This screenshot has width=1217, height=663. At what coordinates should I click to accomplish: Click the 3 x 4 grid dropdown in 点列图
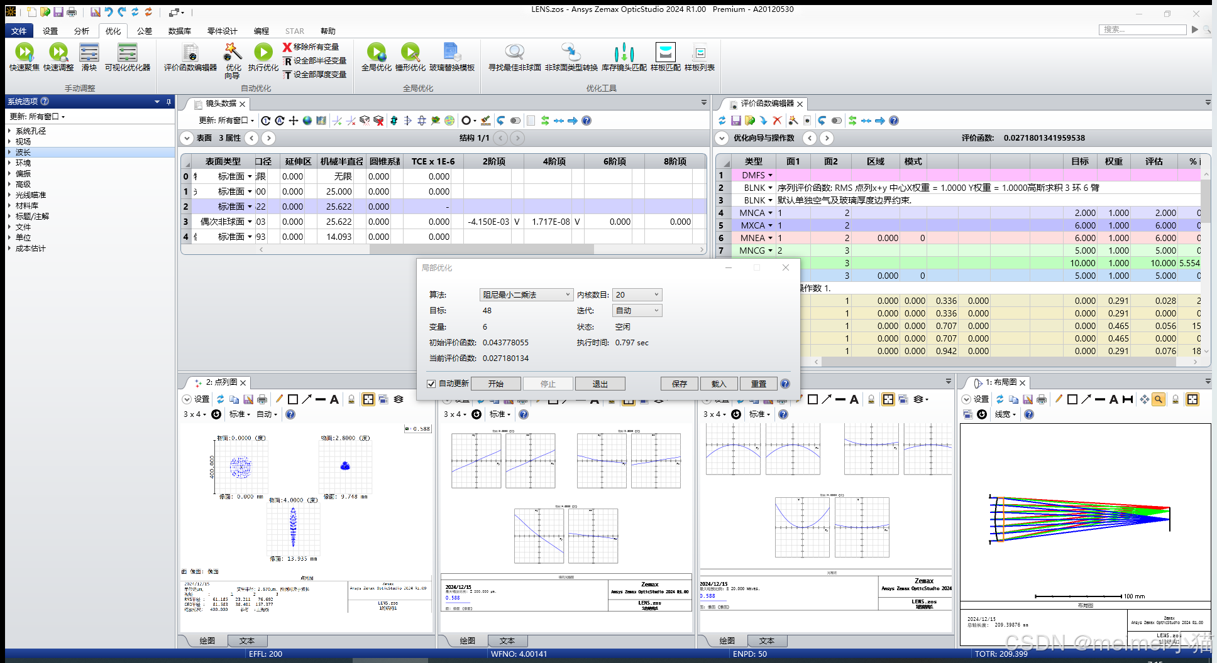[194, 414]
